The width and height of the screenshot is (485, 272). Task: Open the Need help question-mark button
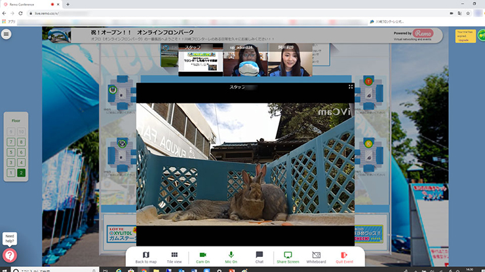click(x=10, y=256)
